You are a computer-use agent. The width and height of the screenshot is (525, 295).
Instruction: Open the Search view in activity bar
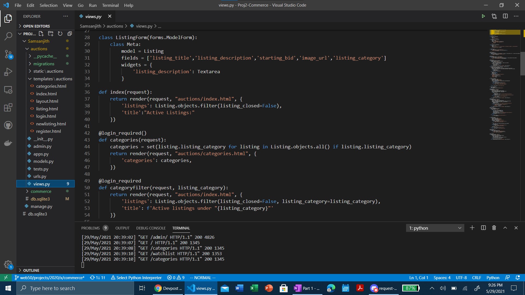point(8,36)
